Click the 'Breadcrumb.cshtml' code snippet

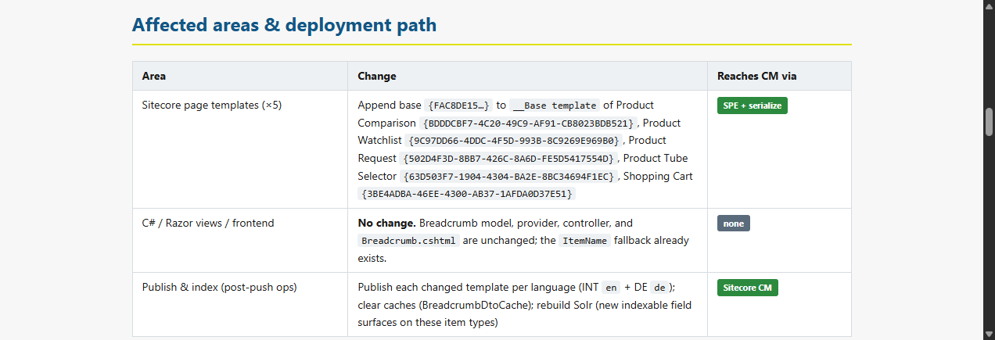click(x=408, y=241)
